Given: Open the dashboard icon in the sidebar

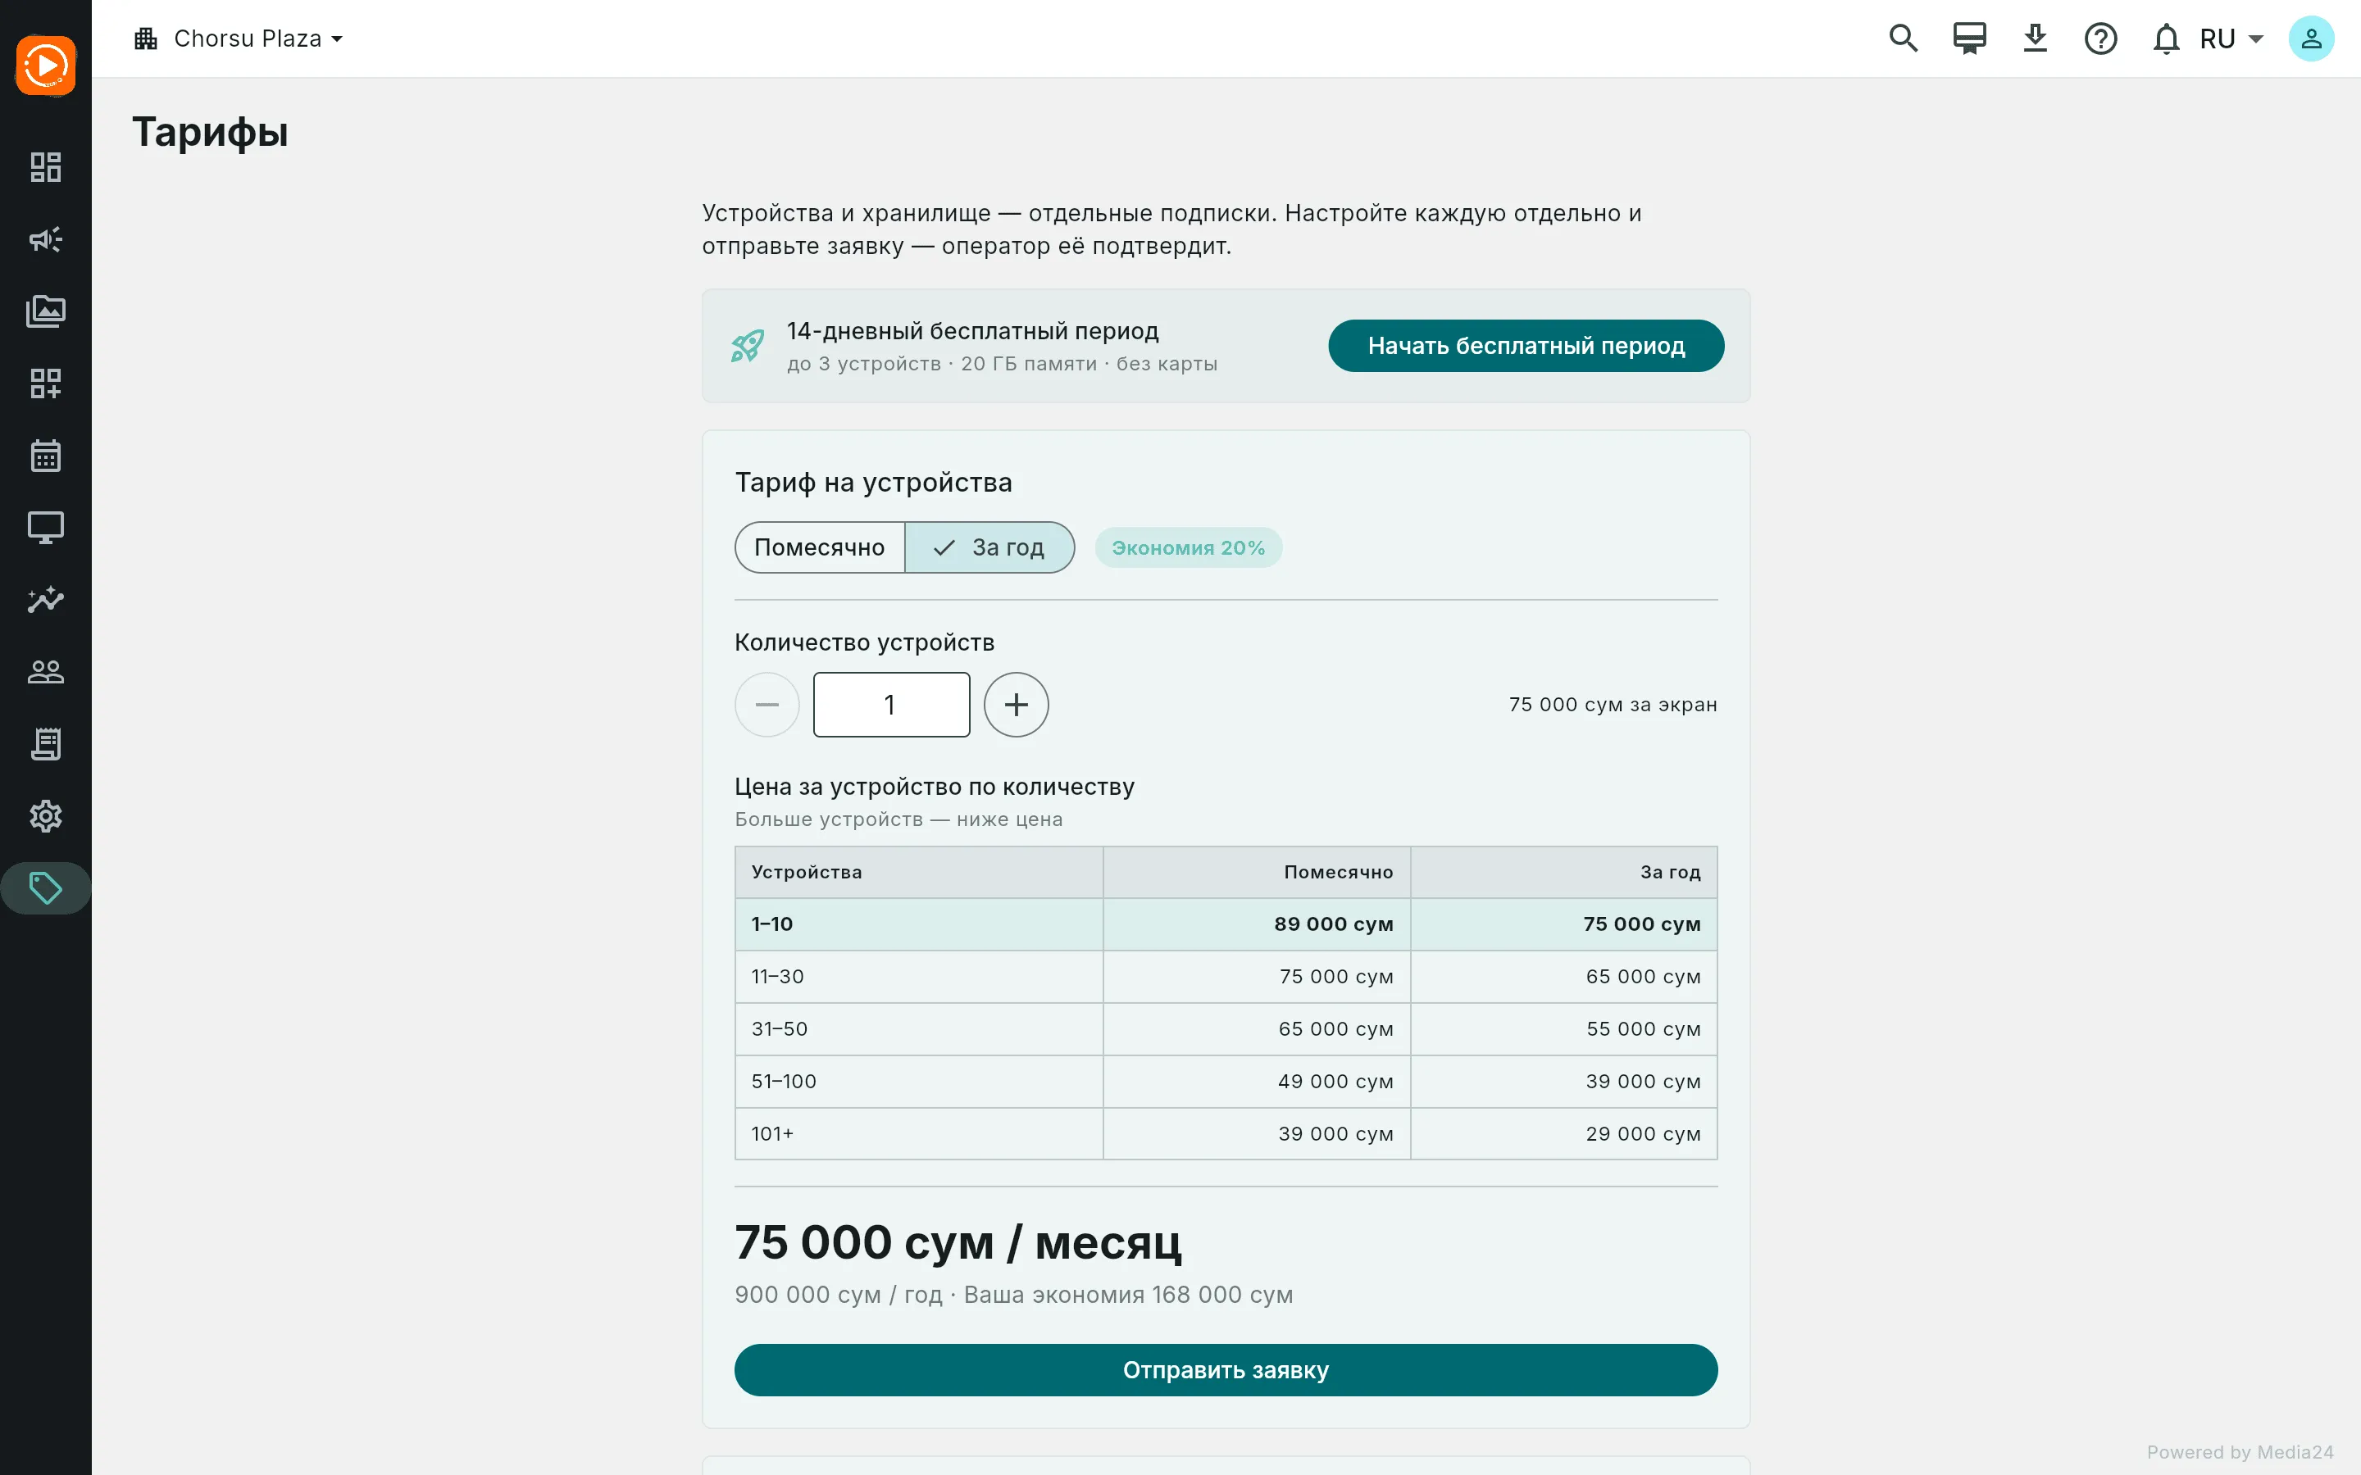Looking at the screenshot, I should pos(46,167).
